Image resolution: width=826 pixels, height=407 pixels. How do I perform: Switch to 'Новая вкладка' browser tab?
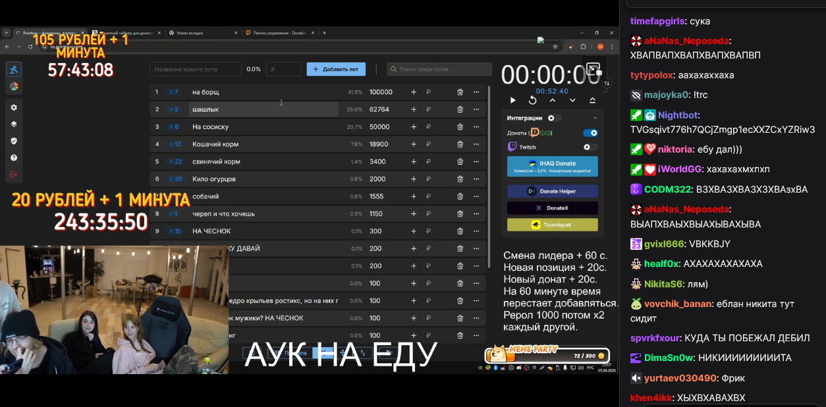pos(203,32)
